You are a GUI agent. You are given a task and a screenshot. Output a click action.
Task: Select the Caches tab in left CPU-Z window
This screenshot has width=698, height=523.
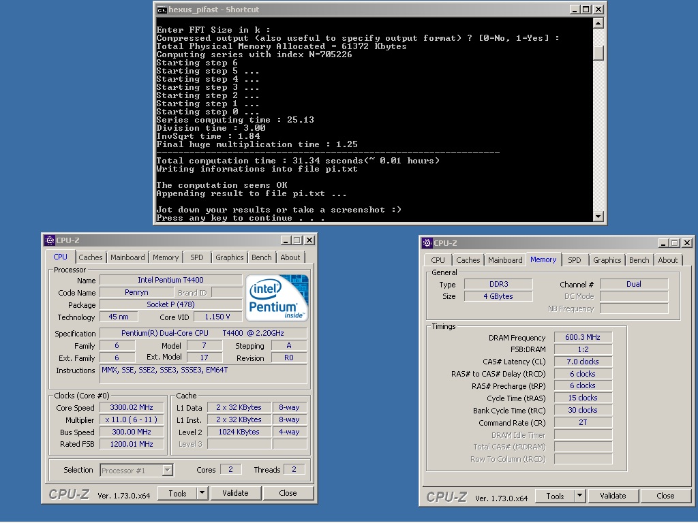(91, 257)
